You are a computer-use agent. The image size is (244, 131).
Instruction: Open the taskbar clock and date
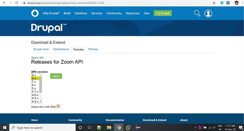(230, 127)
